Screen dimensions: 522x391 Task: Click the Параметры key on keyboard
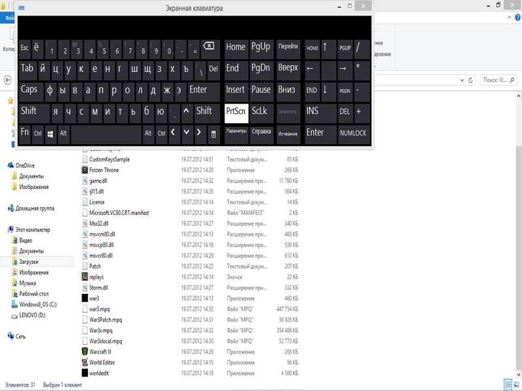click(236, 132)
